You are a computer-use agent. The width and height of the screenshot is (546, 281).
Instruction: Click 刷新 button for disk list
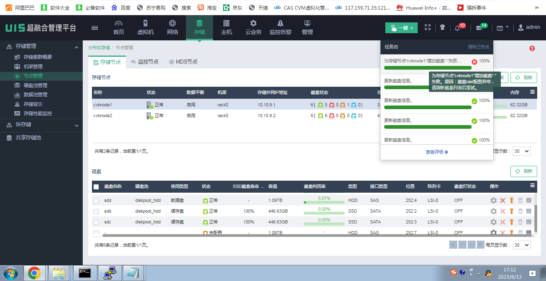(x=524, y=171)
